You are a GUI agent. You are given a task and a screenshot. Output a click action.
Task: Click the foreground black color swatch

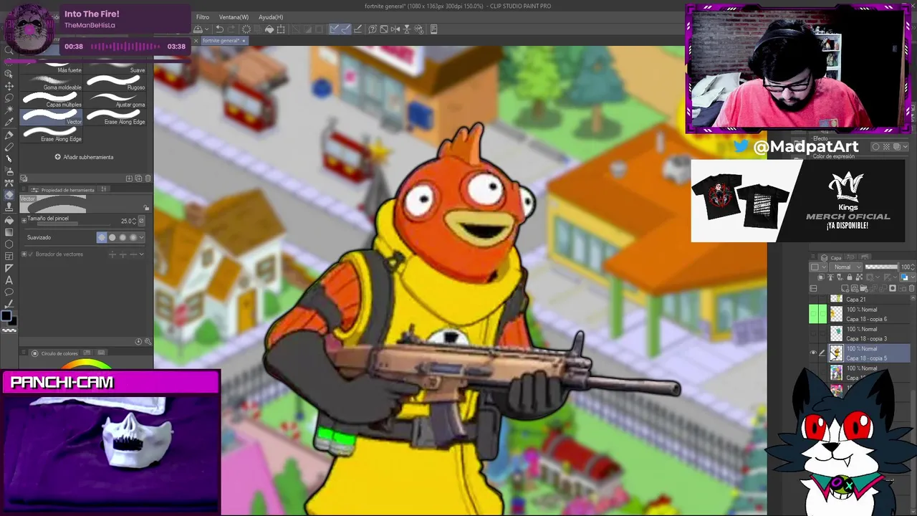[6, 315]
